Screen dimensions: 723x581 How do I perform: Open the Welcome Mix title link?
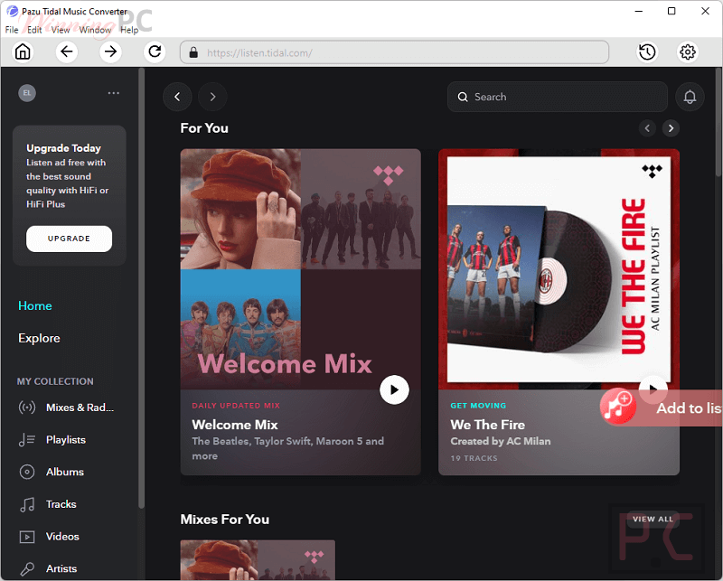point(235,425)
